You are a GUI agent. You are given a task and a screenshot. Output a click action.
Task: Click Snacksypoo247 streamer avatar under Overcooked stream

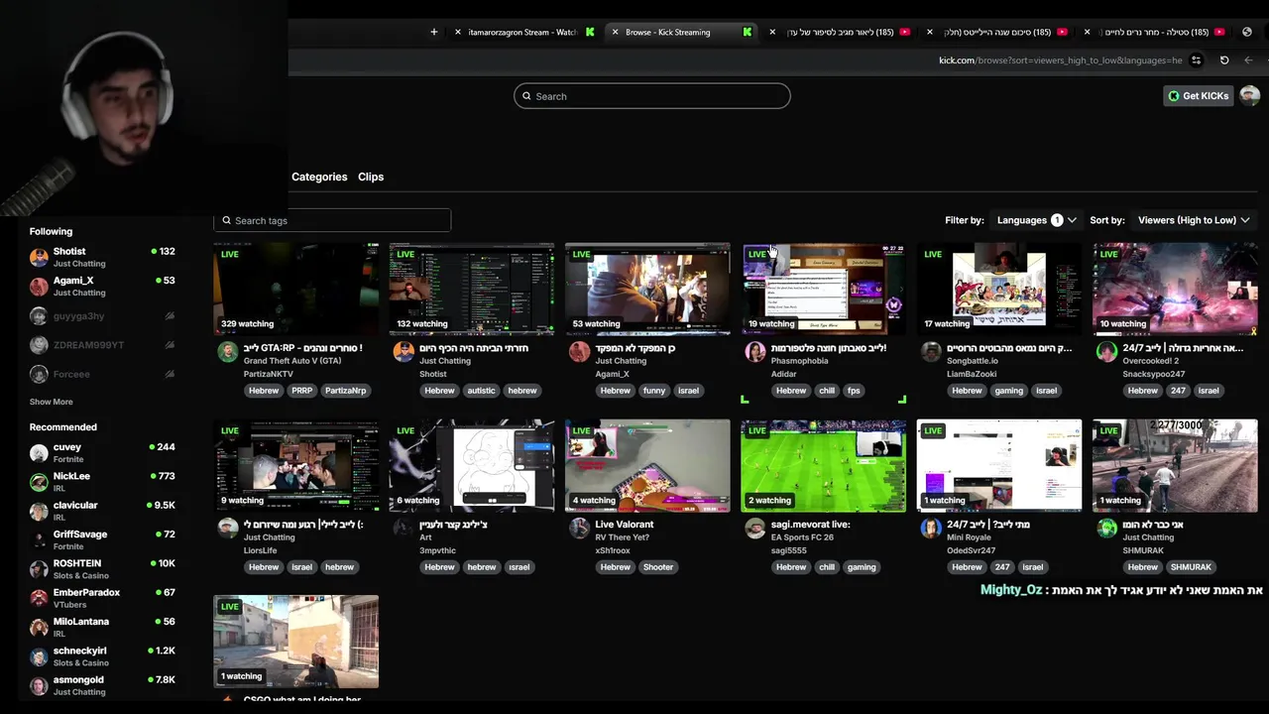point(1106,352)
